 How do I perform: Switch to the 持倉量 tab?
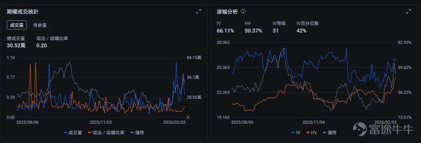pos(40,25)
